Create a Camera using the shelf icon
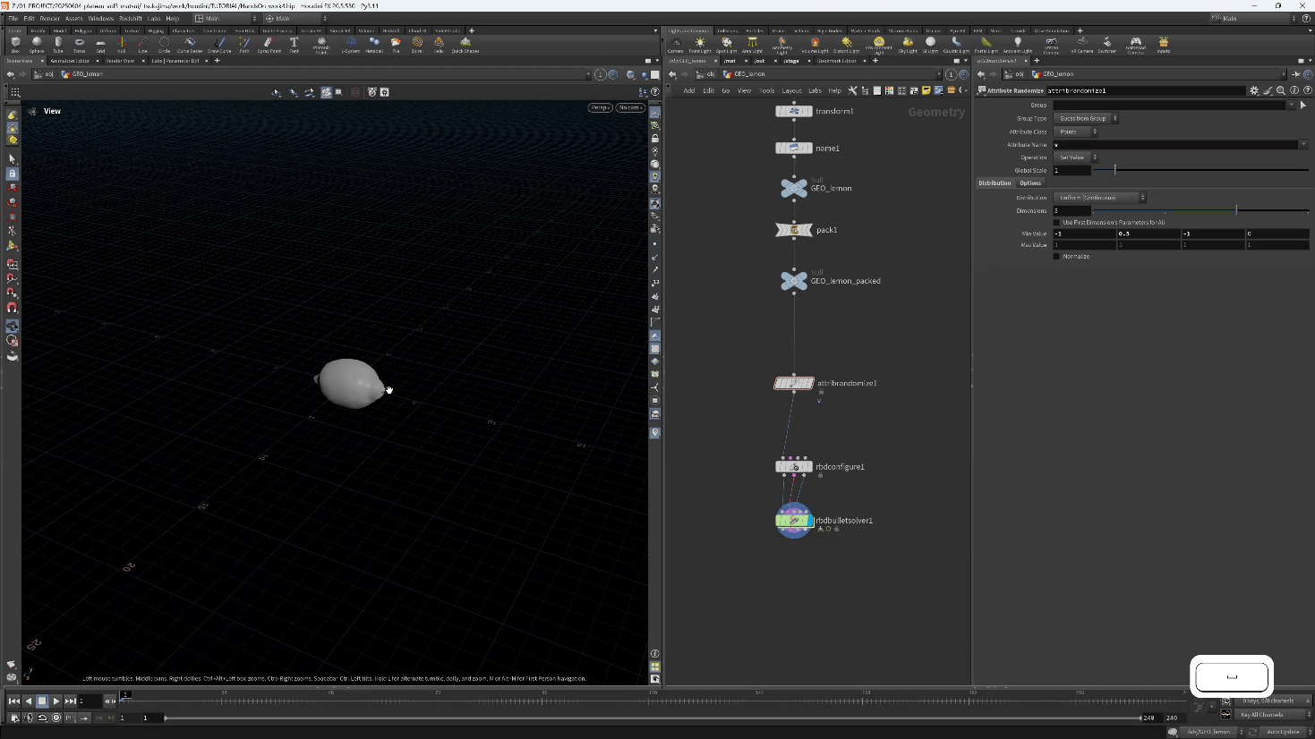1315x739 pixels. [676, 43]
